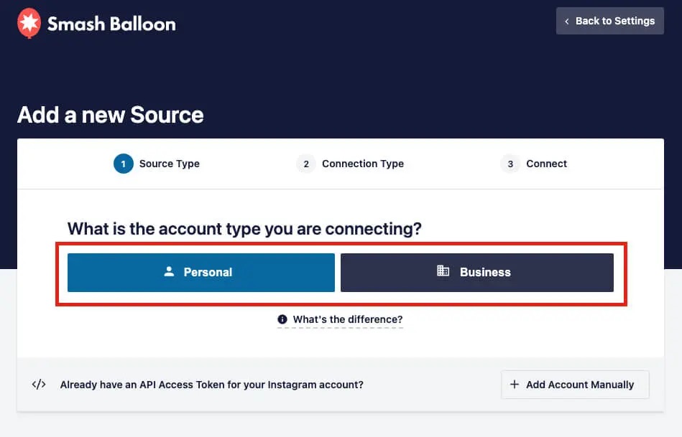Click the Smash Balloon logo icon
This screenshot has height=437, width=682.
tap(29, 23)
